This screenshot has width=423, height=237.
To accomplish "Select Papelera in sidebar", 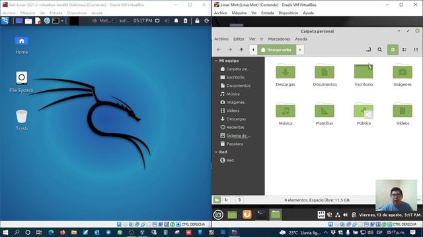I will pos(232,144).
